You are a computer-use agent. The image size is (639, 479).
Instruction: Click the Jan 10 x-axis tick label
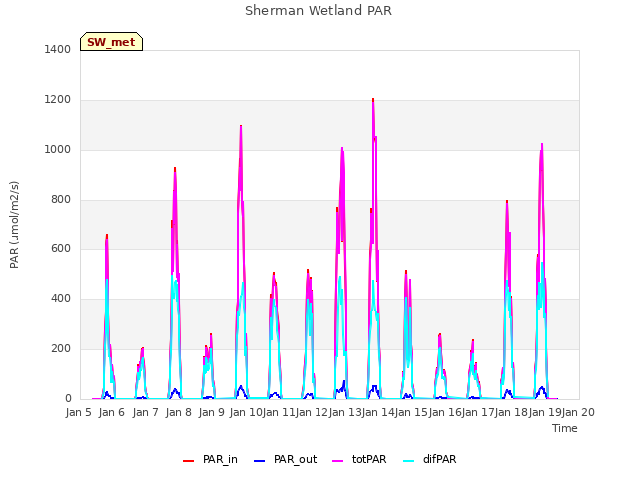pyautogui.click(x=246, y=412)
